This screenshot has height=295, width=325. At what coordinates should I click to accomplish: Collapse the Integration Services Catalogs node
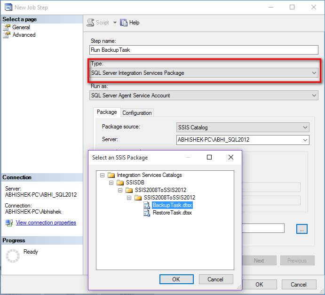(102, 175)
